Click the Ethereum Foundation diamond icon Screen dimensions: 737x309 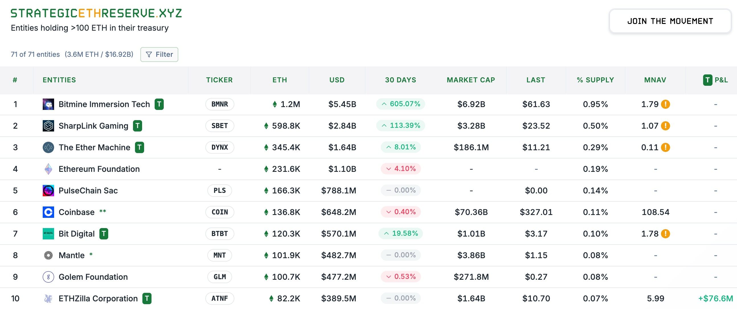pyautogui.click(x=49, y=169)
